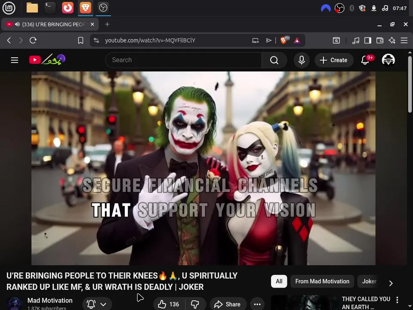Click the Brave Playlist send icon
Screen dimensions: 413x310
(268, 40)
